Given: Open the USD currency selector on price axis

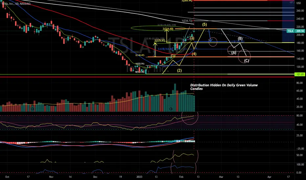Looking at the screenshot, I should pyautogui.click(x=298, y=3).
